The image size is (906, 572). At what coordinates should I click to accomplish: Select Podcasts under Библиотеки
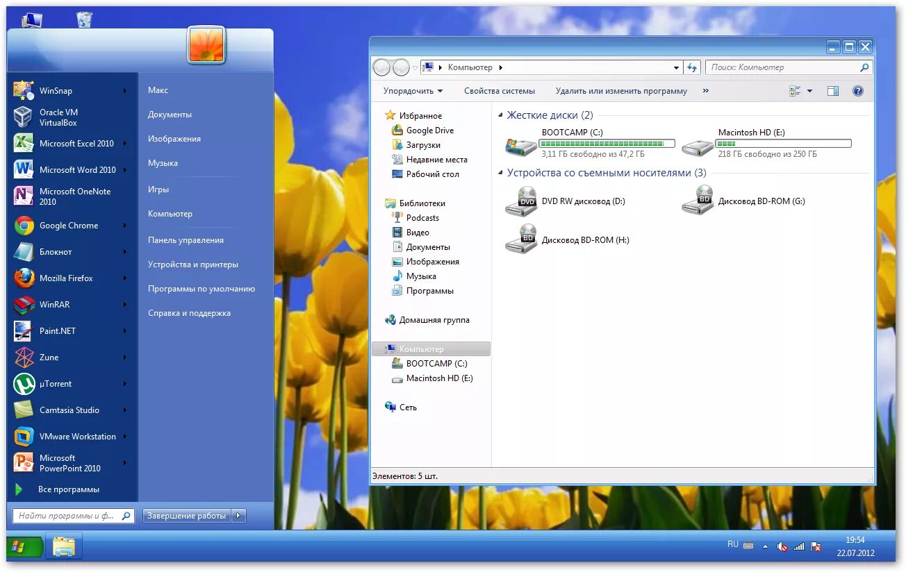click(x=422, y=218)
